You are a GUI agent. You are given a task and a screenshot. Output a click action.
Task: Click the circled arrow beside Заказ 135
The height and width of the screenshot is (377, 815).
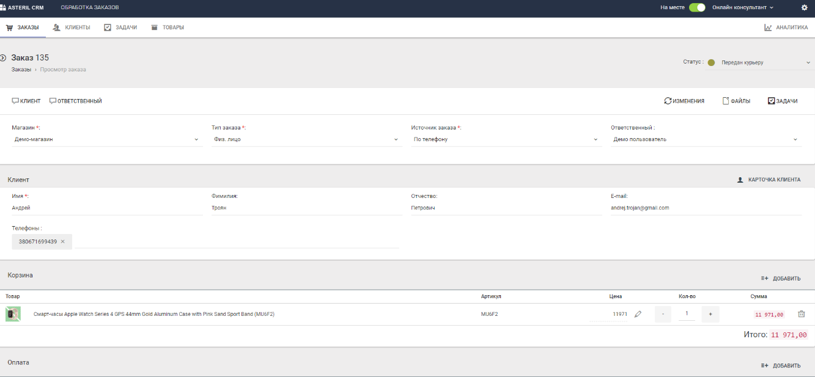[3, 57]
